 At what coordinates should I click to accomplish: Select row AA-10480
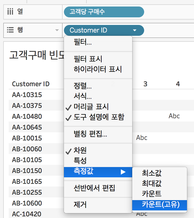tap(27, 117)
